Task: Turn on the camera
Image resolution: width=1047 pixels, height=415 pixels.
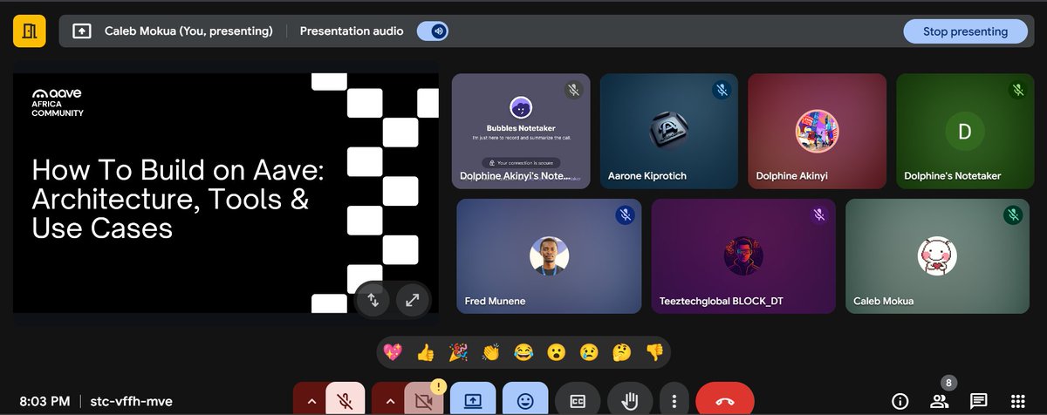Action: coord(423,401)
